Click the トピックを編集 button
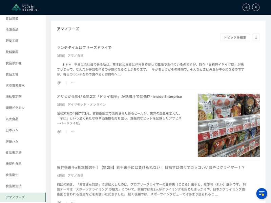271x203 pixels. pyautogui.click(x=235, y=38)
